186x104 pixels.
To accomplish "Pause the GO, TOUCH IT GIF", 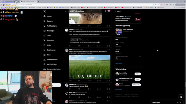I will (x=71, y=77).
